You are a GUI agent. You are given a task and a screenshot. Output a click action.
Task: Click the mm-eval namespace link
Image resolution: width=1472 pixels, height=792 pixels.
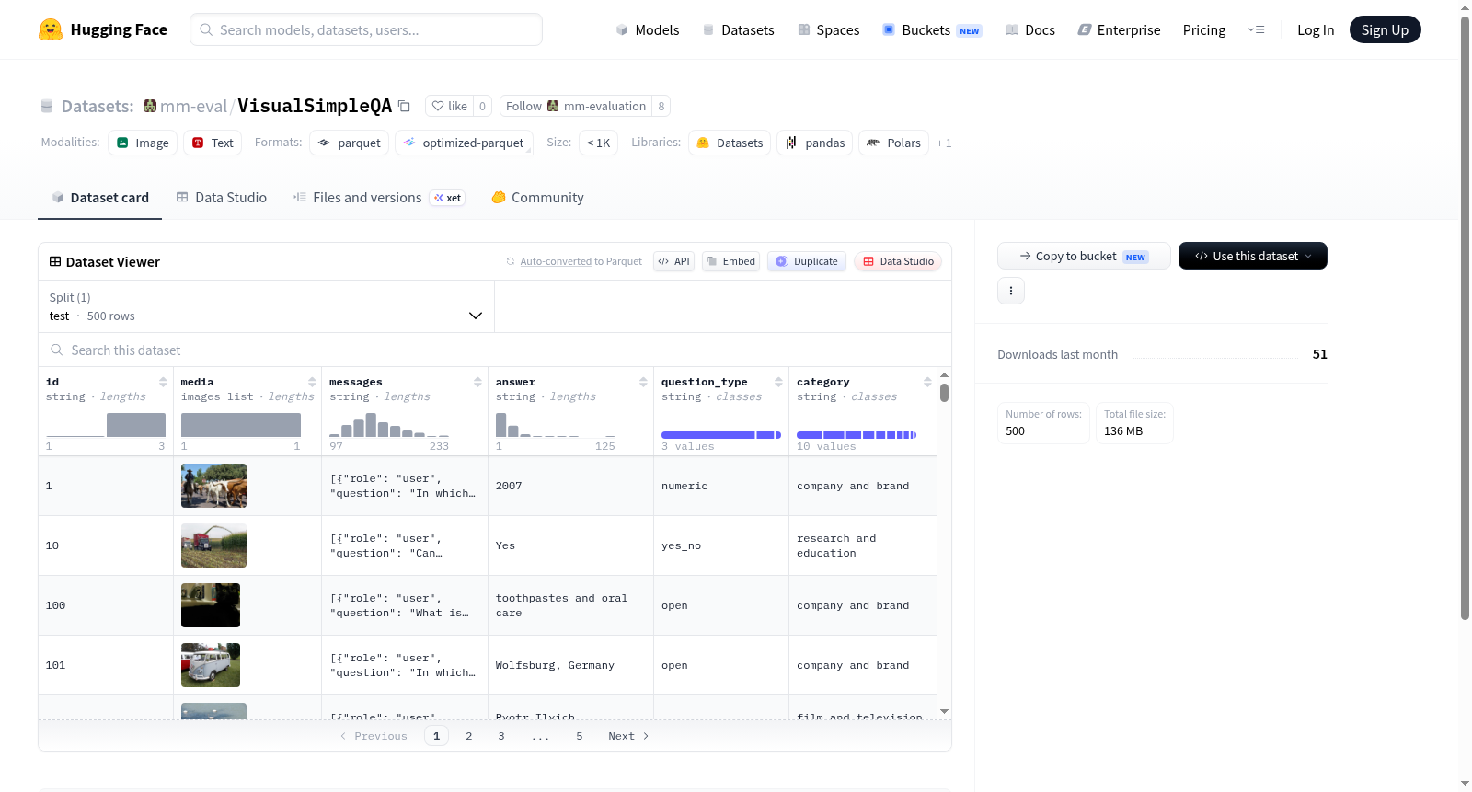193,106
